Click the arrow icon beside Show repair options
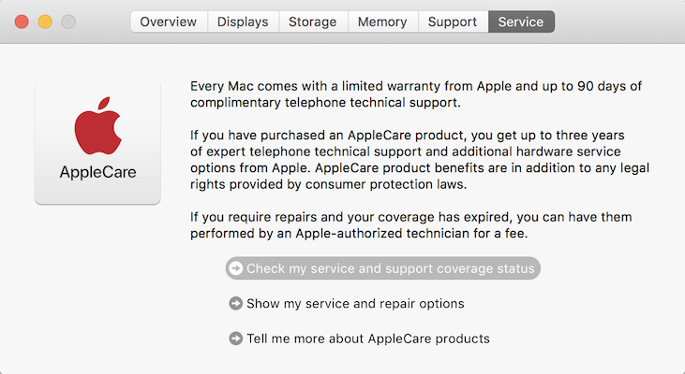This screenshot has height=374, width=685. point(236,304)
